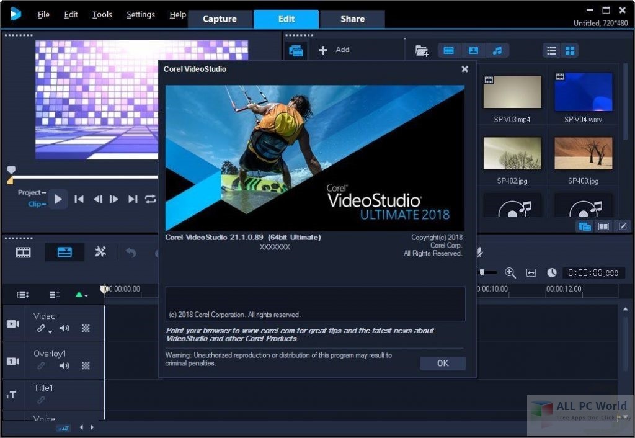Open the Media library panel icon
The image size is (635, 438).
coord(296,51)
